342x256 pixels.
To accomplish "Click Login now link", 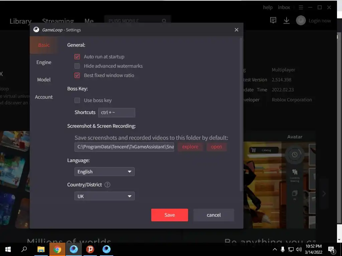I will click(320, 21).
